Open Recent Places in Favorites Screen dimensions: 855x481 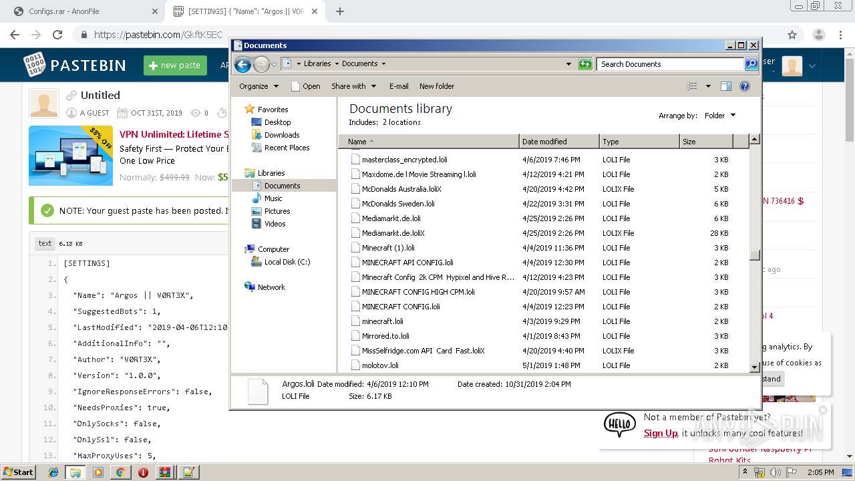pos(287,148)
